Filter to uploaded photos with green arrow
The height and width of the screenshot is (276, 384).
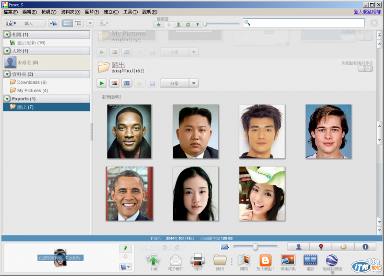tap(169, 24)
